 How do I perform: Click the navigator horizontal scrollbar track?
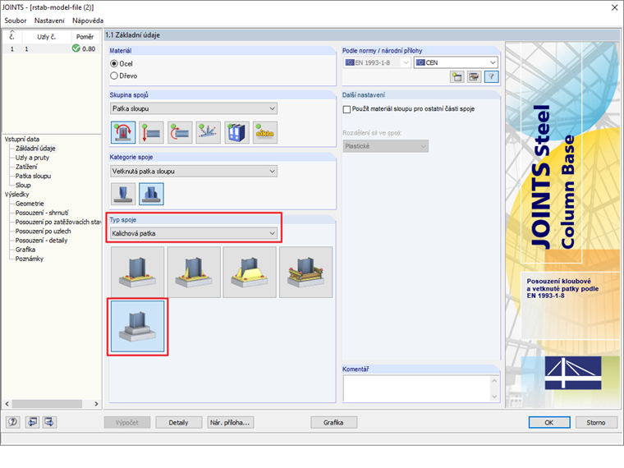pyautogui.click(x=52, y=403)
